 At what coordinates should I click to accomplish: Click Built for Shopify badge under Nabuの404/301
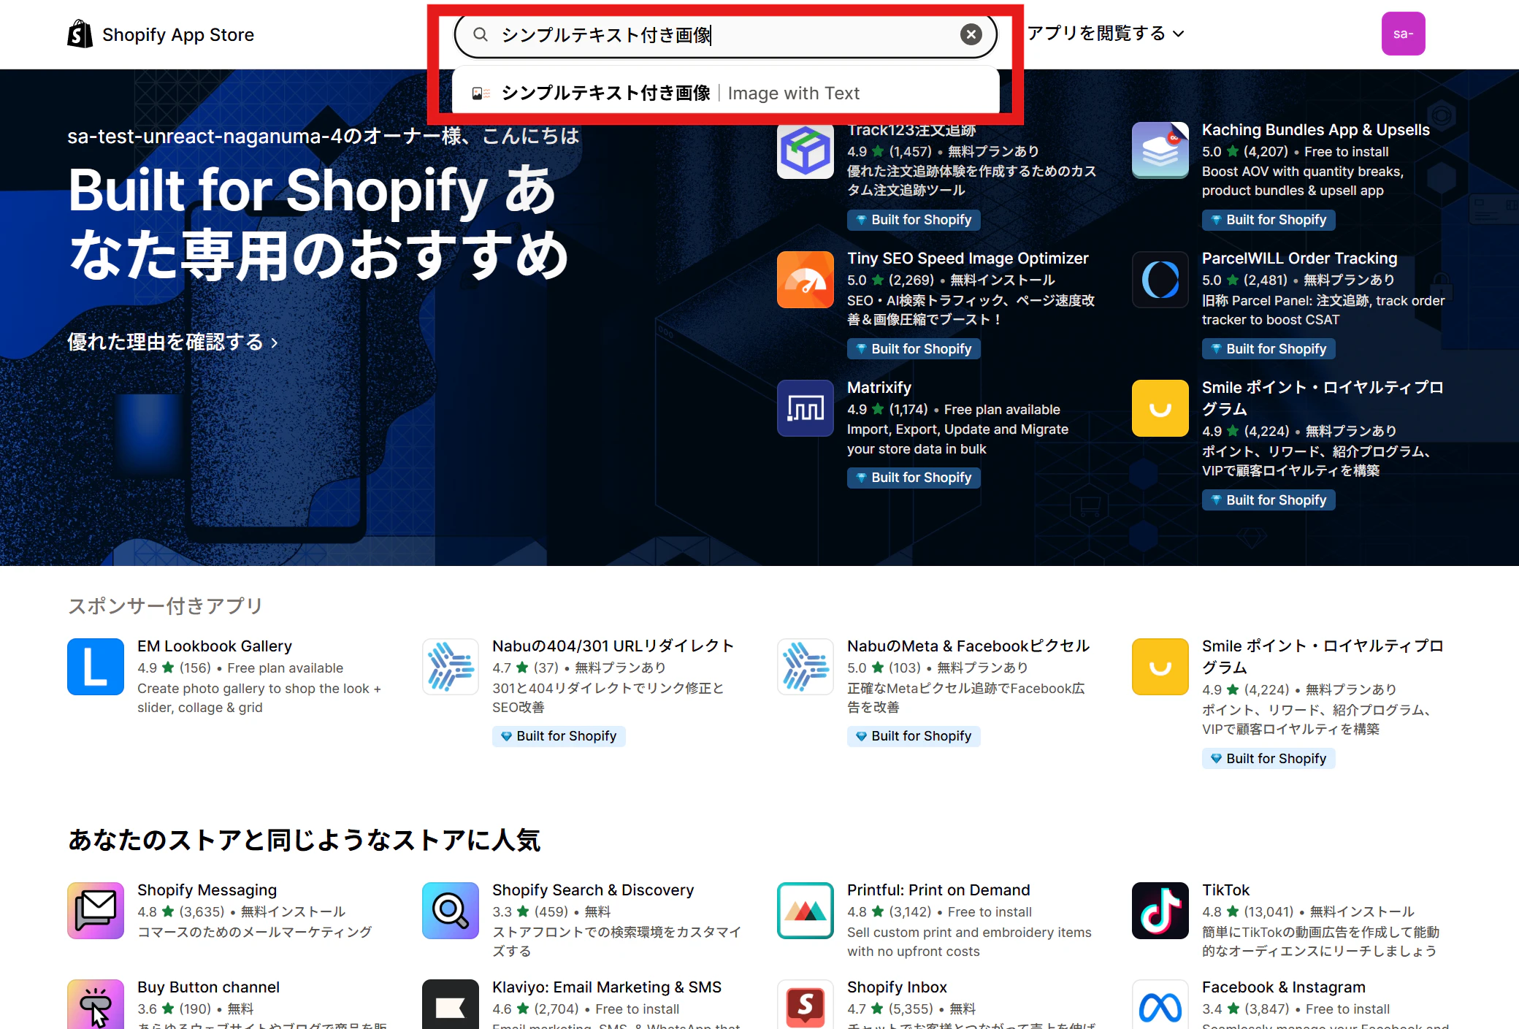pyautogui.click(x=559, y=736)
